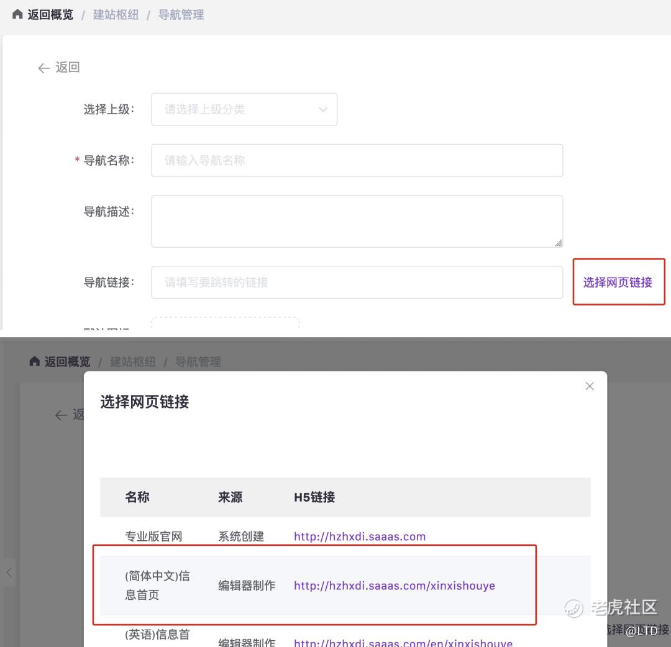Open the 选择上级 category dropdown
This screenshot has width=671, height=647.
[244, 109]
